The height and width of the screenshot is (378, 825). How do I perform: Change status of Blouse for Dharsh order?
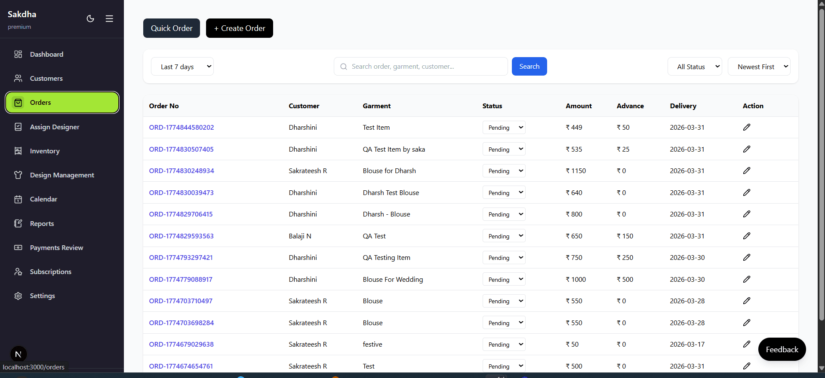[504, 171]
